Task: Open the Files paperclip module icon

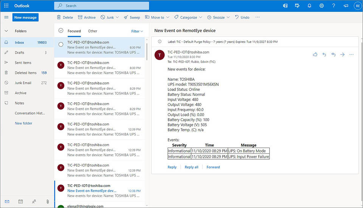Action: pos(48,202)
